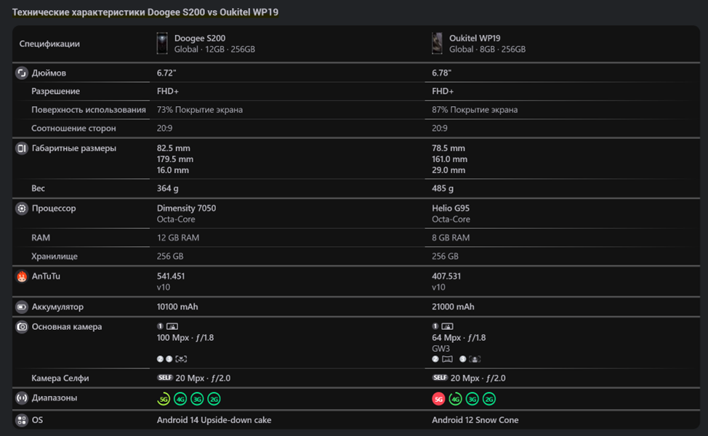Image resolution: width=708 pixels, height=436 pixels.
Task: Click the screen size icon beside Дюймов
Action: (22, 73)
